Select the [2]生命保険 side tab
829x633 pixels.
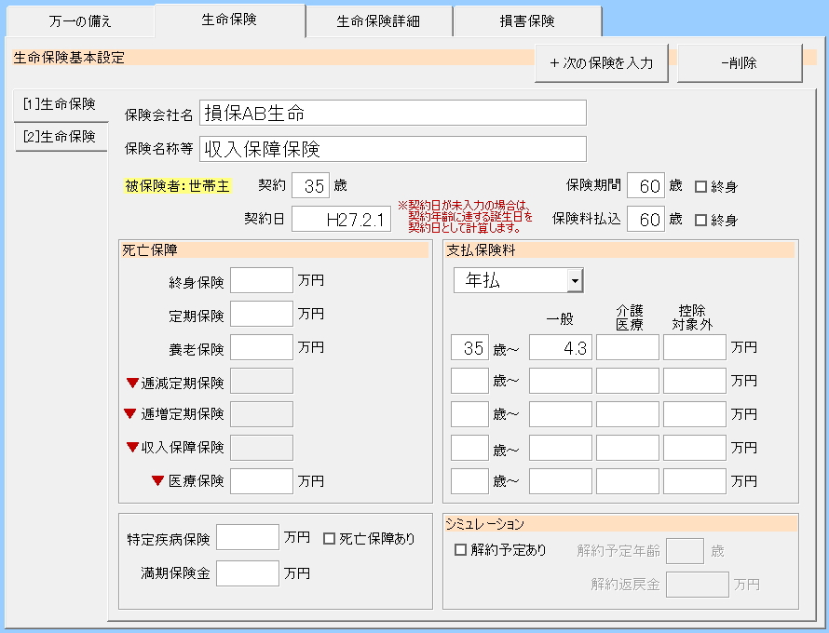[x=61, y=136]
